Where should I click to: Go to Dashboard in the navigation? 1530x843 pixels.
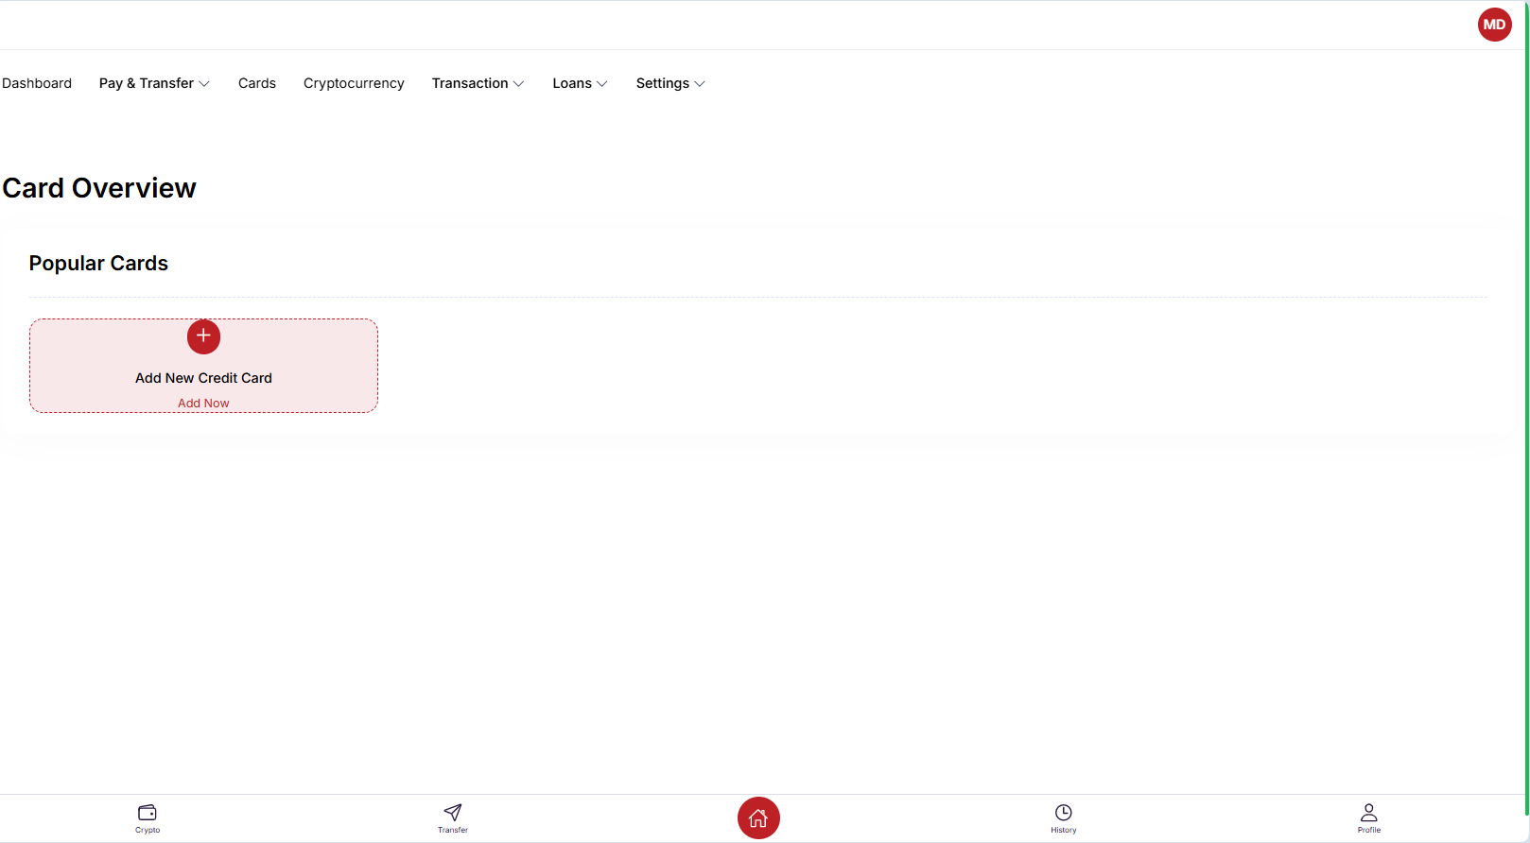pos(37,83)
